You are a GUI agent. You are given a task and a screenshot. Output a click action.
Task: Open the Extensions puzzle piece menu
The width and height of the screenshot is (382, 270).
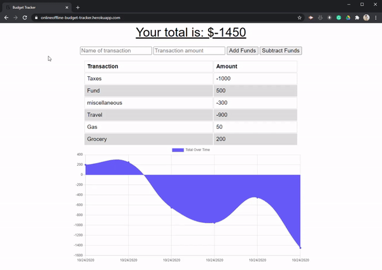coord(357,18)
